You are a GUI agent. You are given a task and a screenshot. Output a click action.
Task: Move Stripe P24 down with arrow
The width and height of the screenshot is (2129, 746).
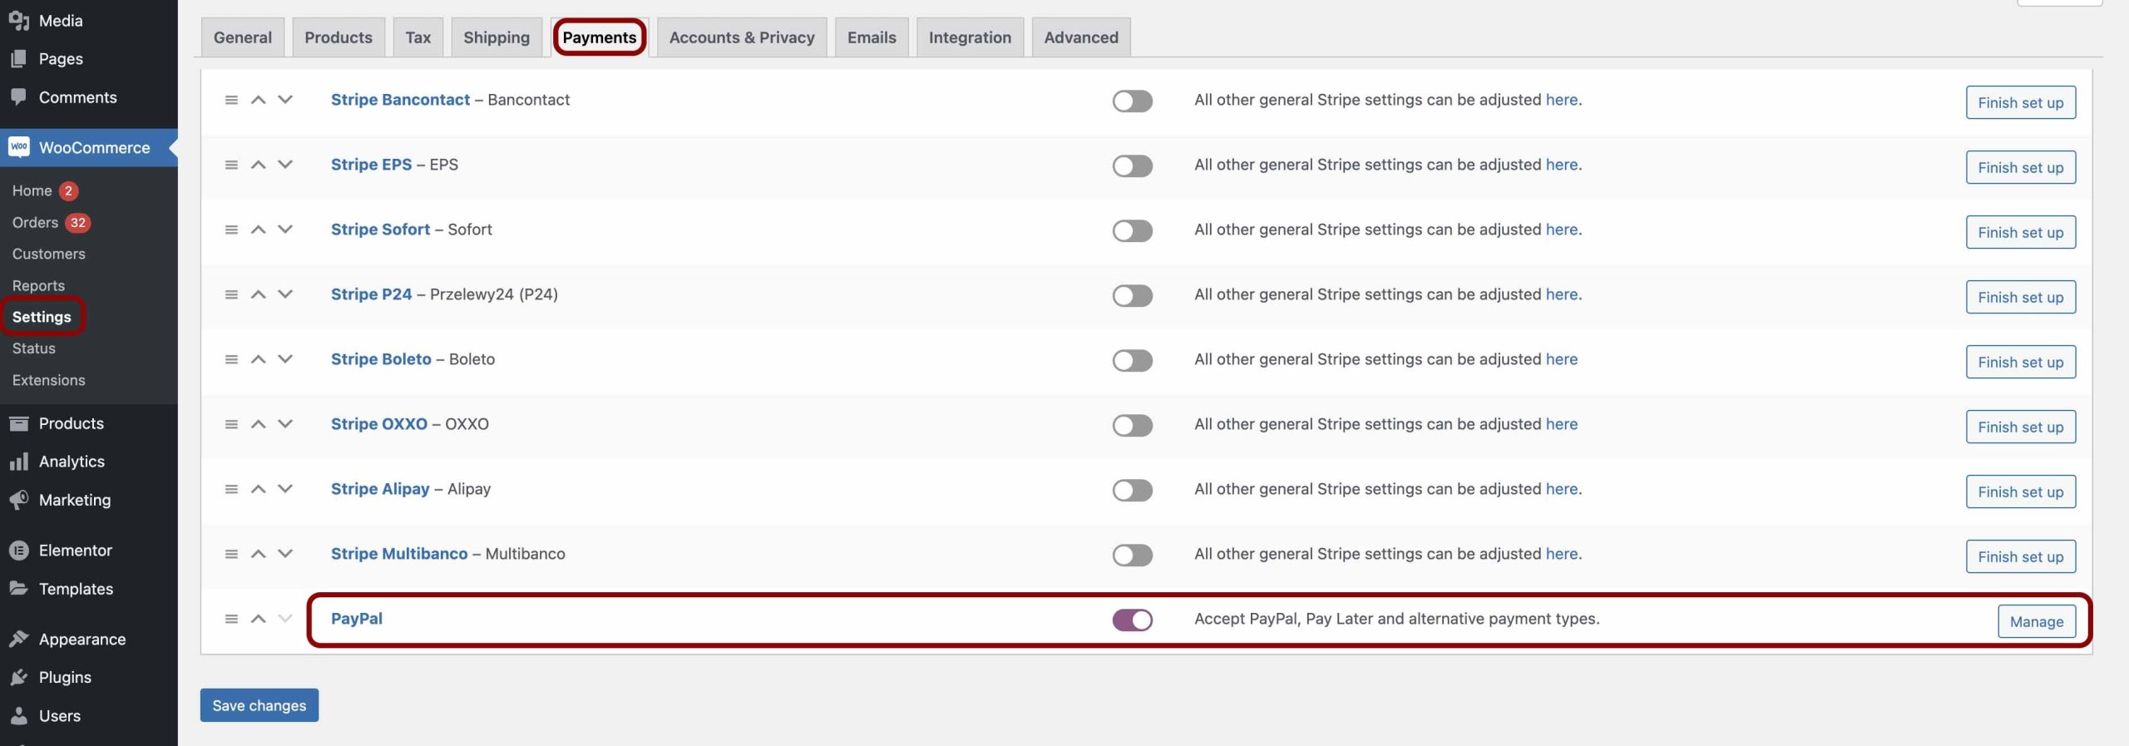pos(285,294)
